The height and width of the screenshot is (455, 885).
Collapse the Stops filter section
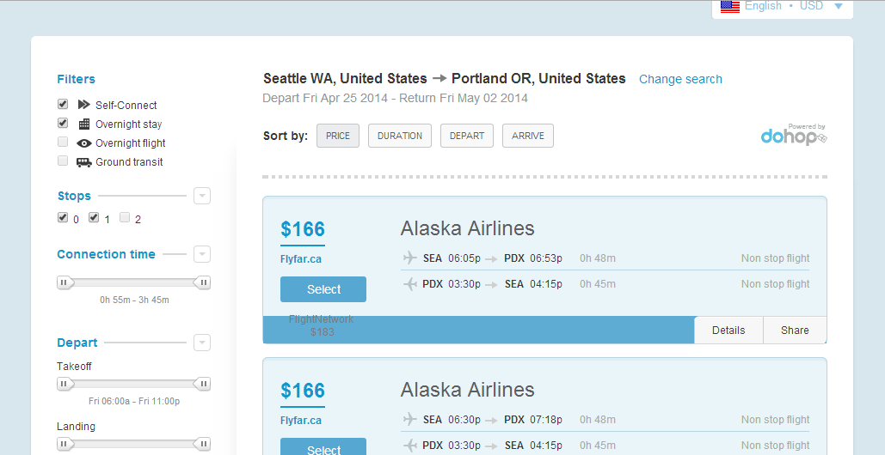pyautogui.click(x=201, y=196)
